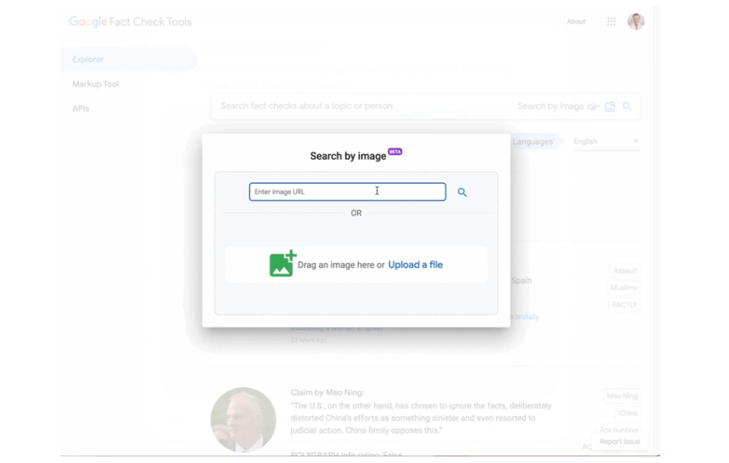Focus the Enter image URL field
729x463 pixels.
(x=347, y=192)
